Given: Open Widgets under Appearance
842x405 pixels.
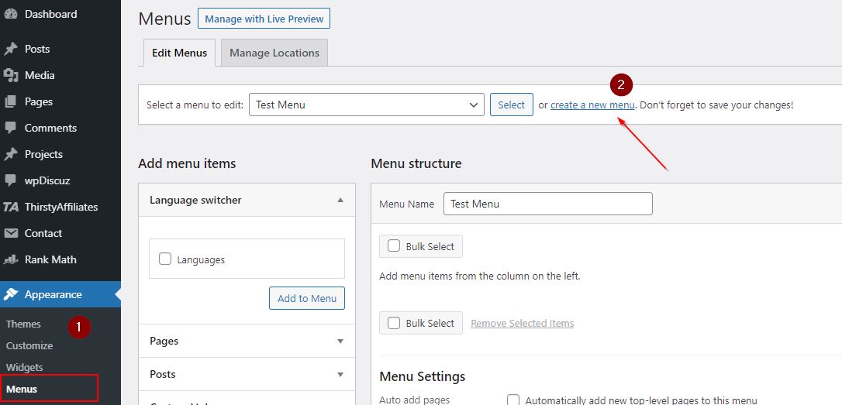Looking at the screenshot, I should [24, 368].
